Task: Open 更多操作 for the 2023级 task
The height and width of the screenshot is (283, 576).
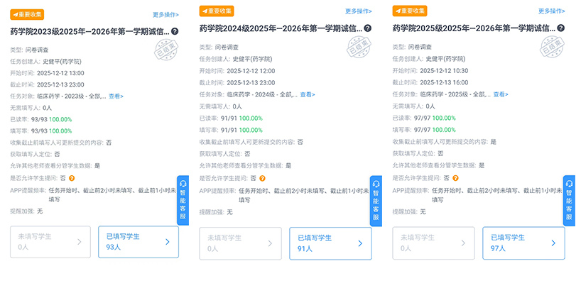Action: click(x=165, y=15)
